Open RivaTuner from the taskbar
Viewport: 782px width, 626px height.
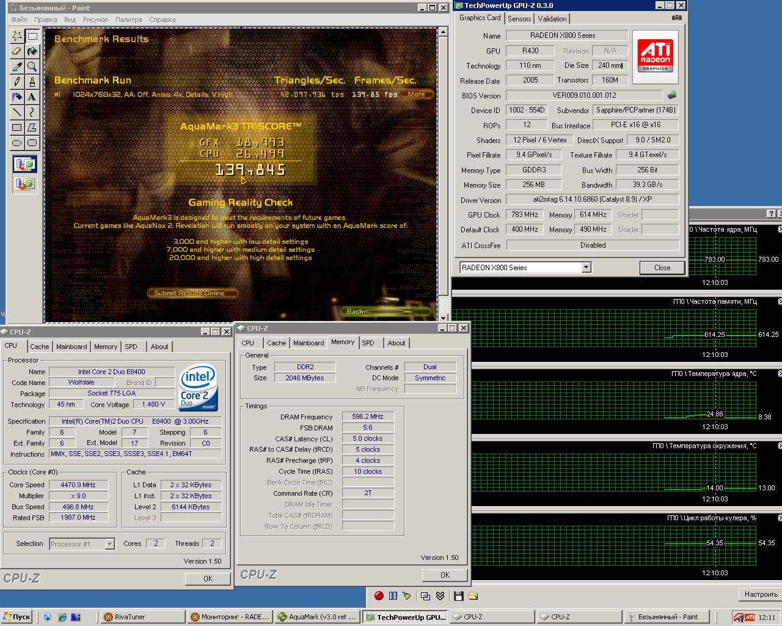click(x=142, y=617)
